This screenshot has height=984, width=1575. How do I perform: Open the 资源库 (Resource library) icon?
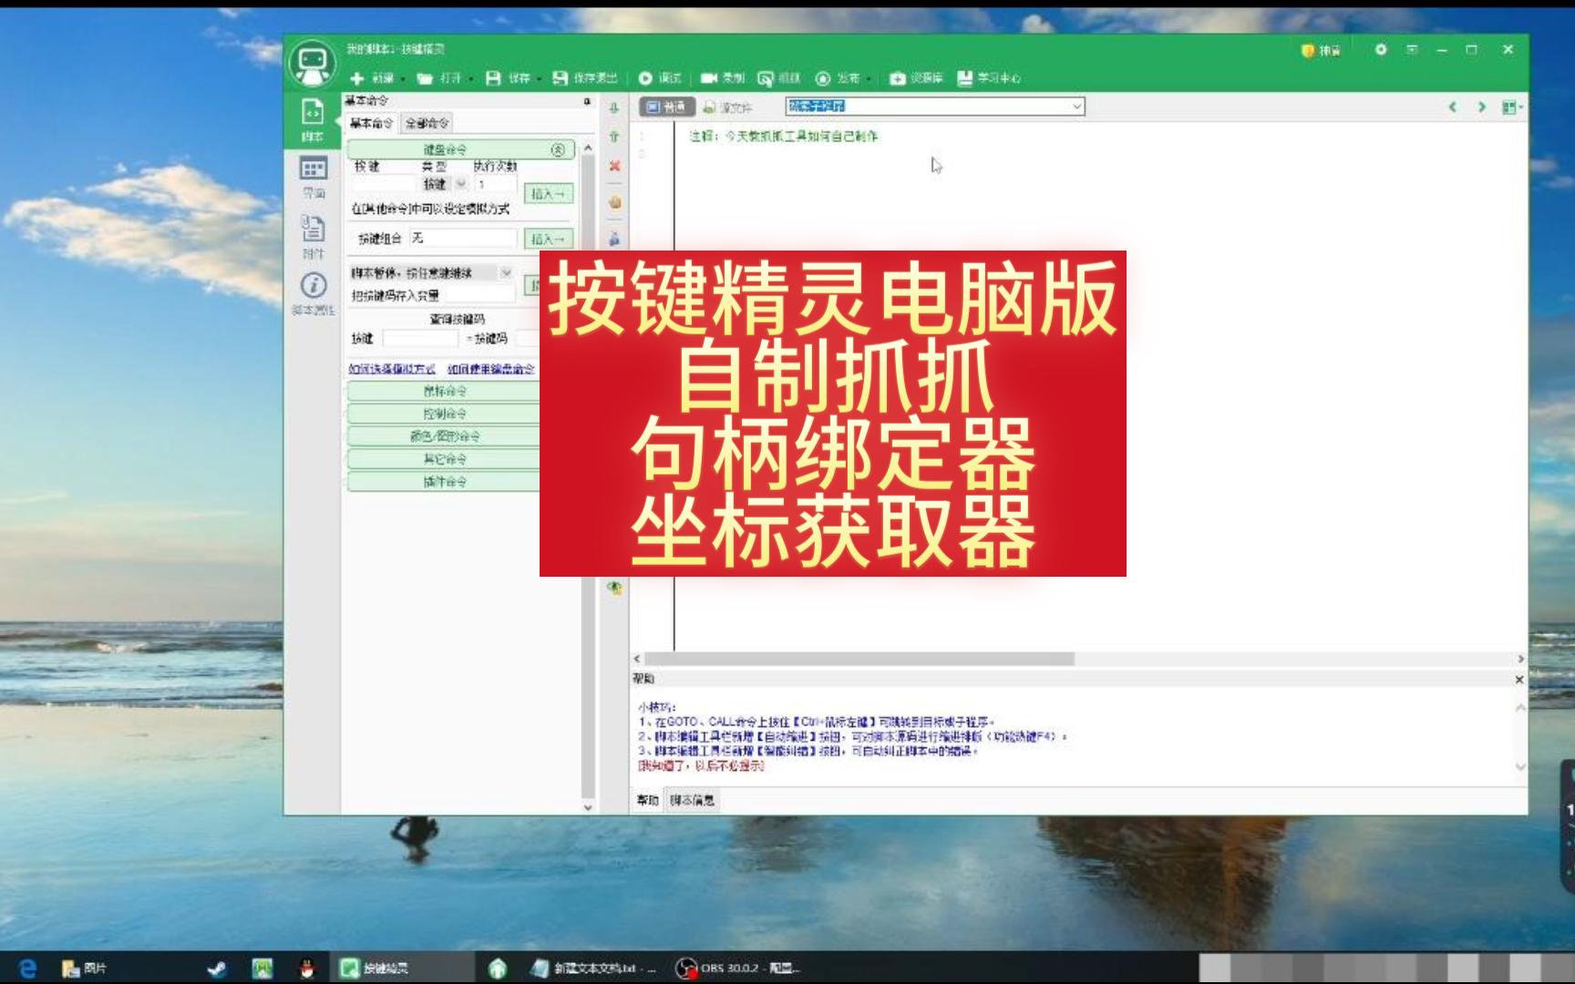click(898, 78)
